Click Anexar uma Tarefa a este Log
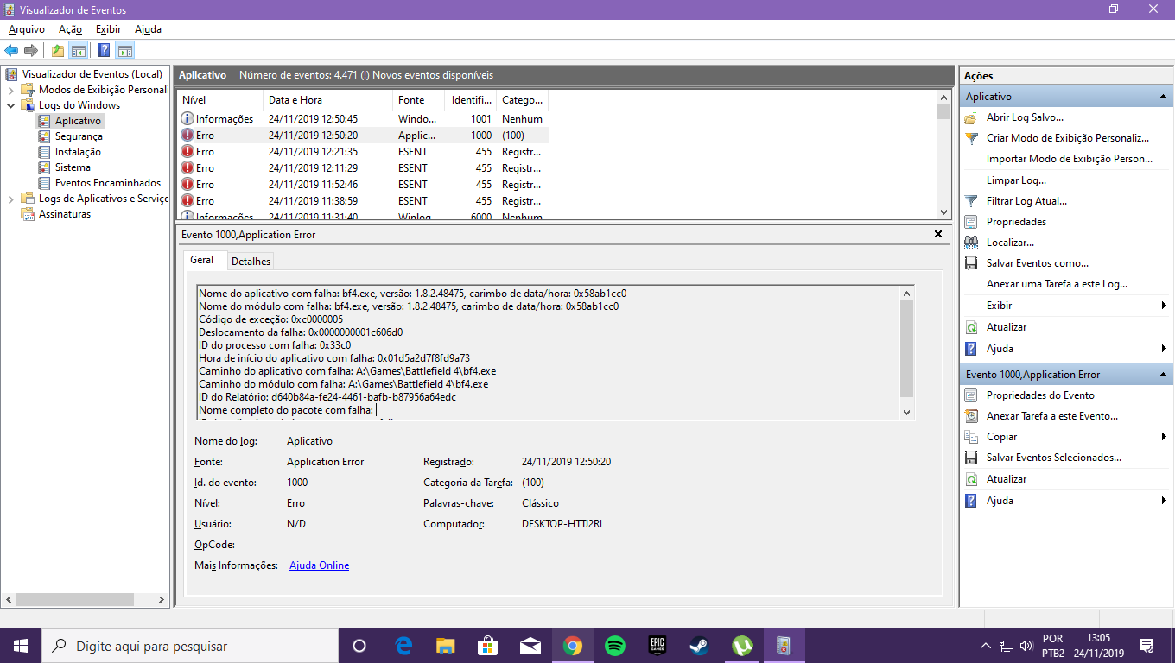Image resolution: width=1175 pixels, height=663 pixels. pos(1057,284)
